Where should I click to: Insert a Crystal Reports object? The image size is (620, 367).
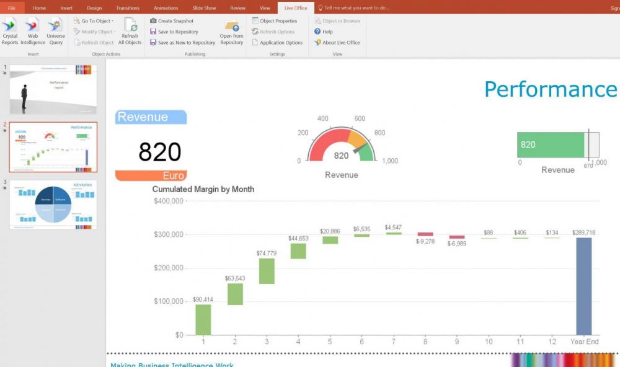coord(9,31)
